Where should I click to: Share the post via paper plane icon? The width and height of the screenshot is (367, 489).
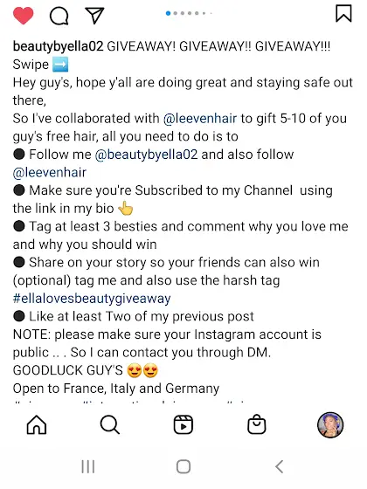(x=94, y=16)
